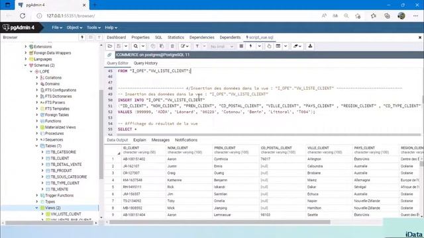Click the Filtered Rows funnel icon in Browser panel

(99, 37)
